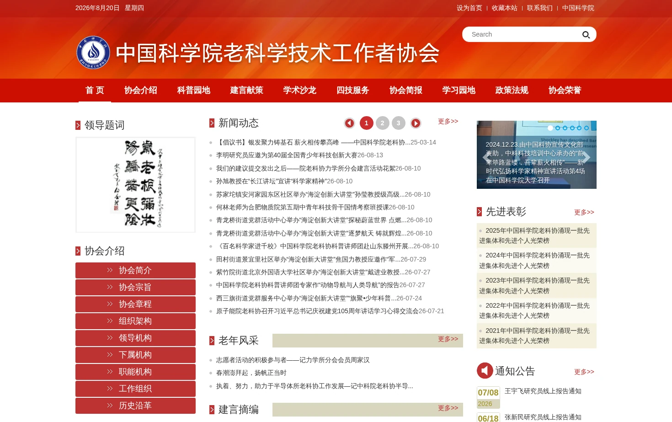The height and width of the screenshot is (422, 672).
Task: Open article 志愿者活动的积极参与者
Action: [293, 360]
